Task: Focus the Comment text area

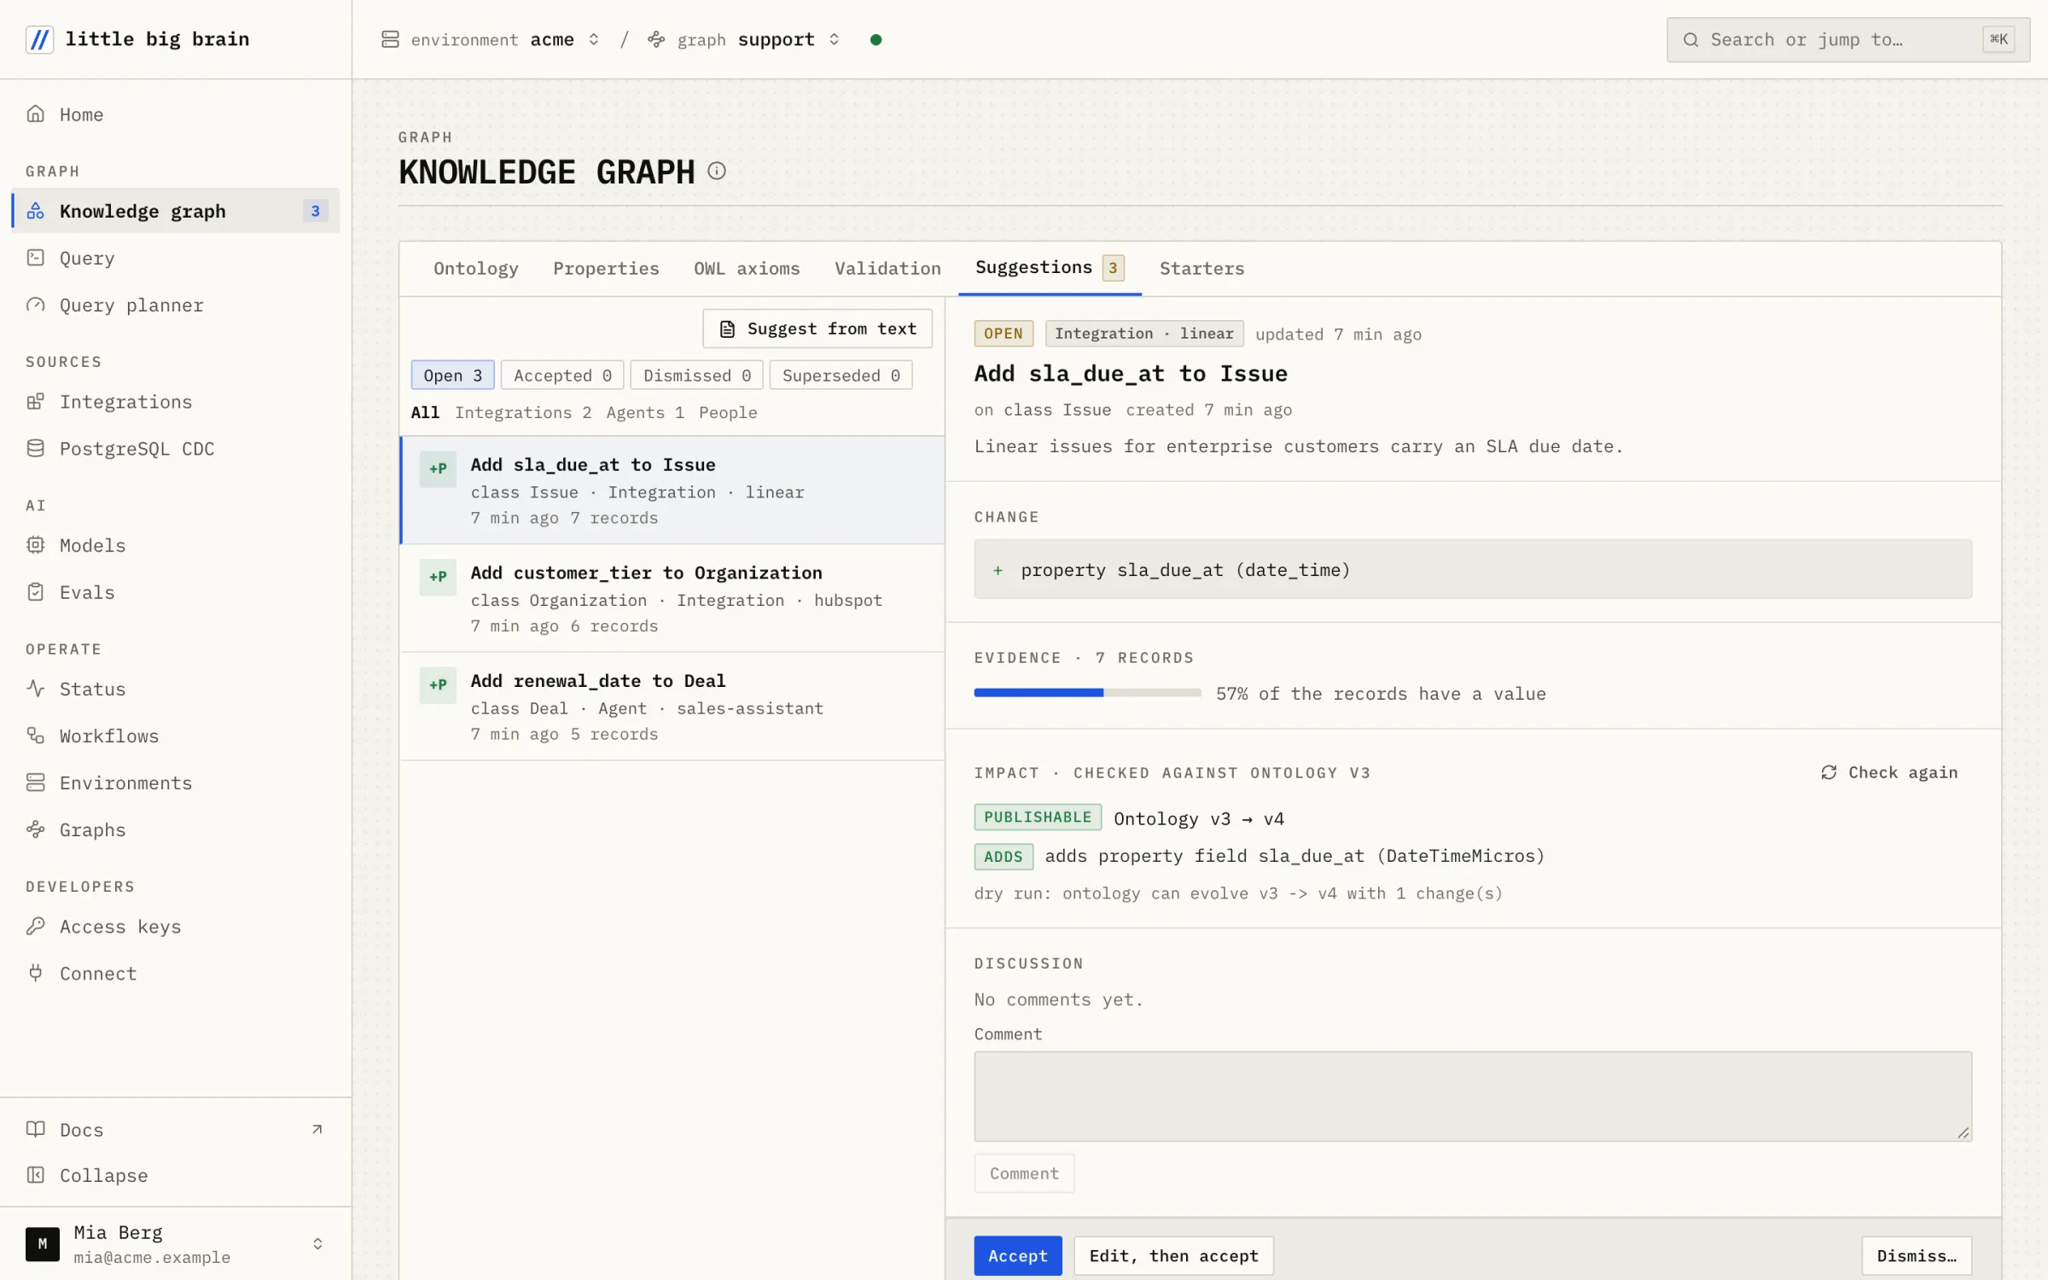Action: (x=1472, y=1096)
